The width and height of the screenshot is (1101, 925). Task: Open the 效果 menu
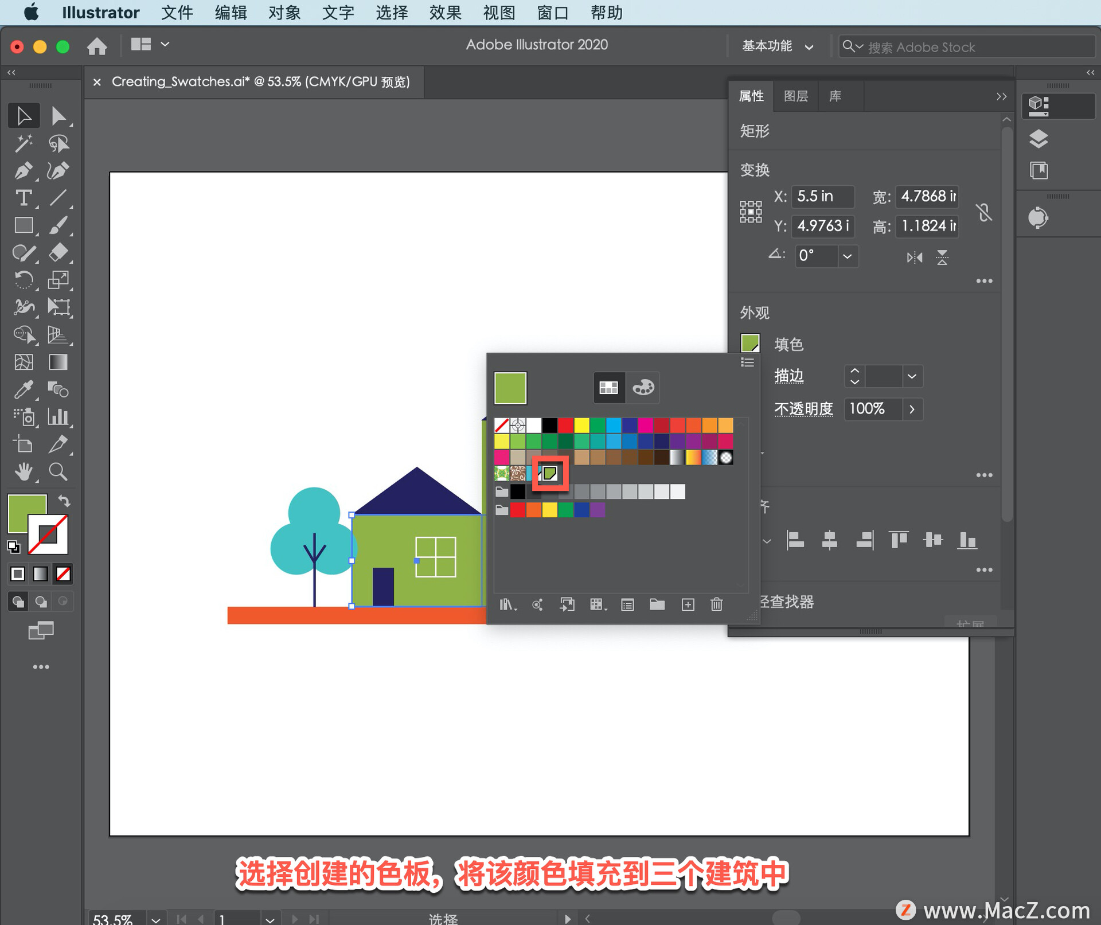tap(446, 13)
